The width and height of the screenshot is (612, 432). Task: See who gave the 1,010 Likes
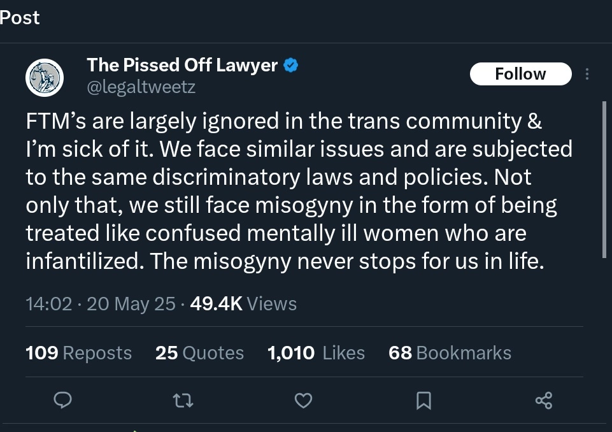coord(316,353)
